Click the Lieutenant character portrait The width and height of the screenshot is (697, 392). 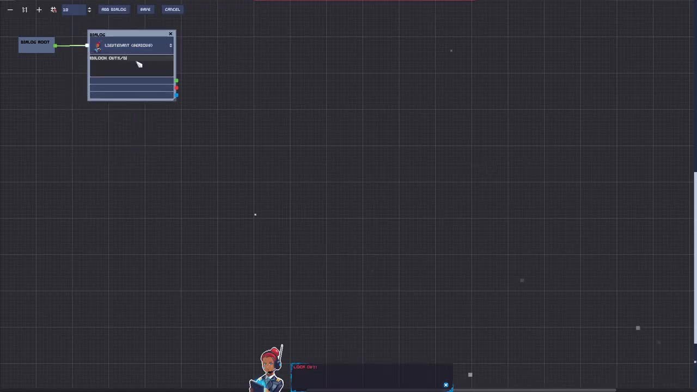(97, 46)
